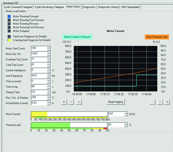The width and height of the screenshot is (173, 152).
Task: Switch to the Diagnostics History tab
Action: point(108,7)
